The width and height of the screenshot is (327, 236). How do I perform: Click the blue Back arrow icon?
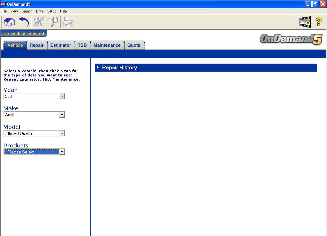point(24,22)
